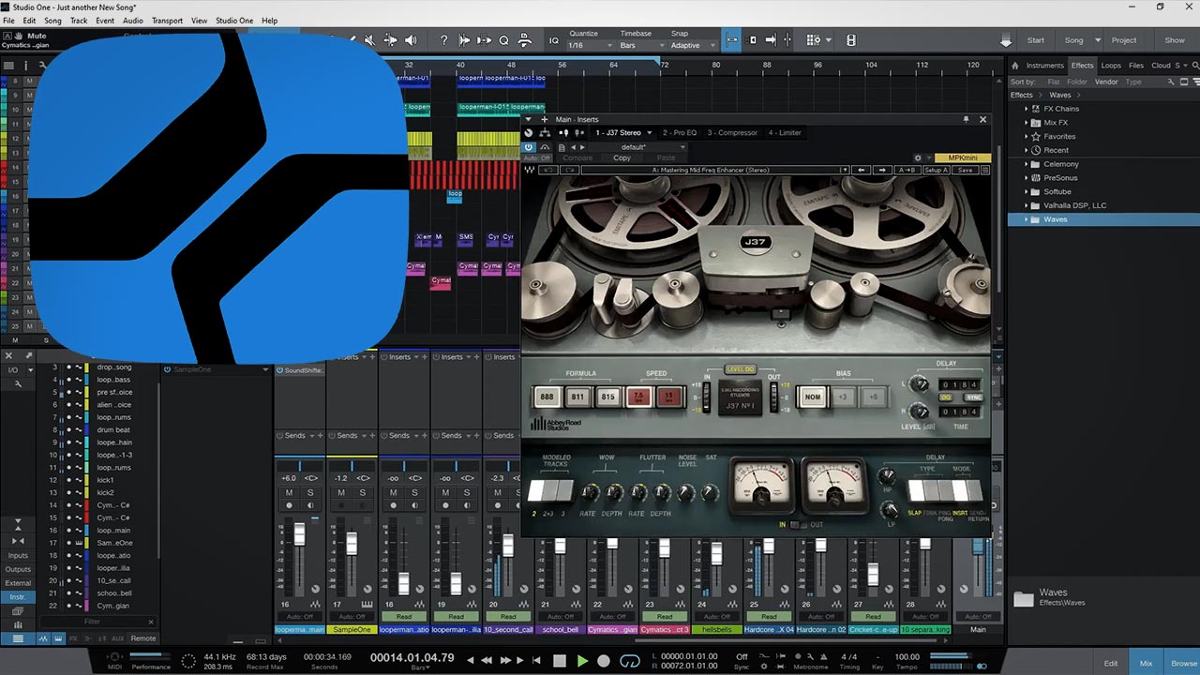
Task: Toggle the blue Snap to grid icon
Action: [731, 40]
